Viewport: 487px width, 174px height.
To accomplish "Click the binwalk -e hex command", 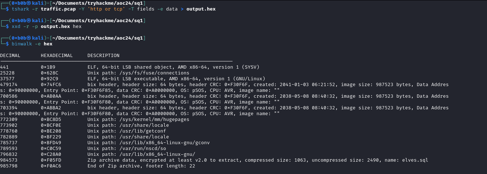I will pos(32,44).
